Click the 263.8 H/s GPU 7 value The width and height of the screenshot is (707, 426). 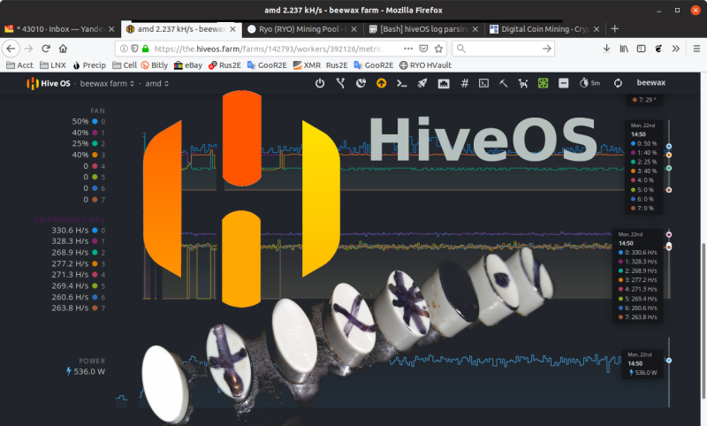point(70,308)
